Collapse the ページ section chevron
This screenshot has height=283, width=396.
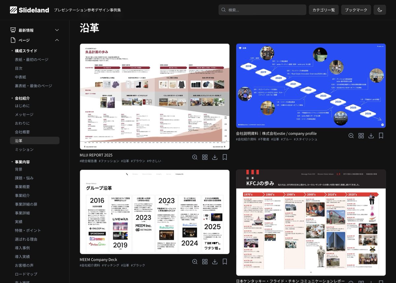pyautogui.click(x=57, y=40)
